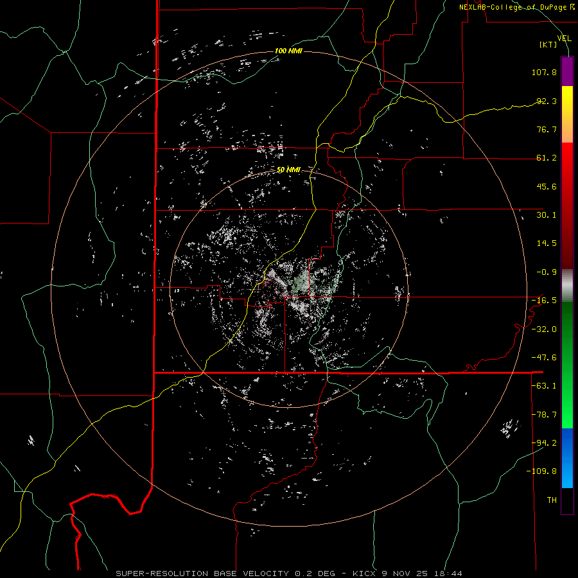The height and width of the screenshot is (578, 578).
Task: Click the 61.2 velocity scale value
Action: [547, 158]
